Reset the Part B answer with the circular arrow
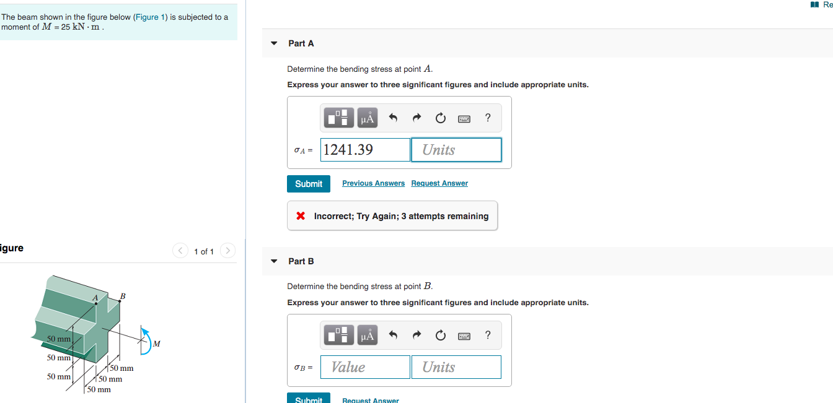 pos(440,336)
